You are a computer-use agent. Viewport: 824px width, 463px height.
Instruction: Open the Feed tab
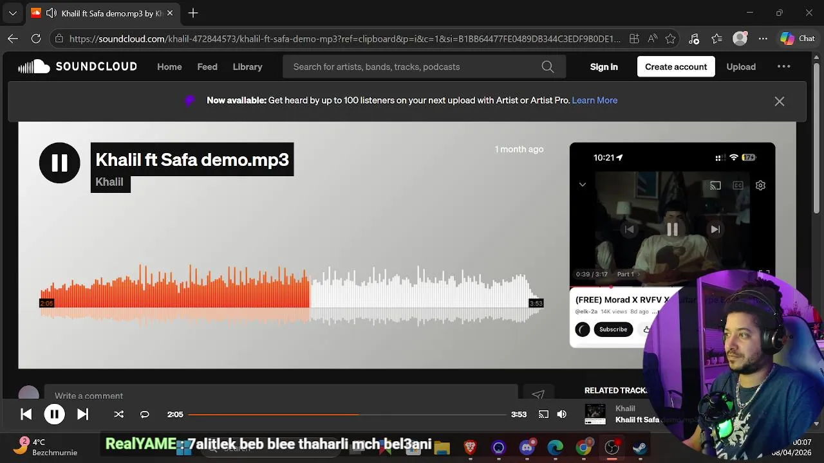[x=207, y=67]
